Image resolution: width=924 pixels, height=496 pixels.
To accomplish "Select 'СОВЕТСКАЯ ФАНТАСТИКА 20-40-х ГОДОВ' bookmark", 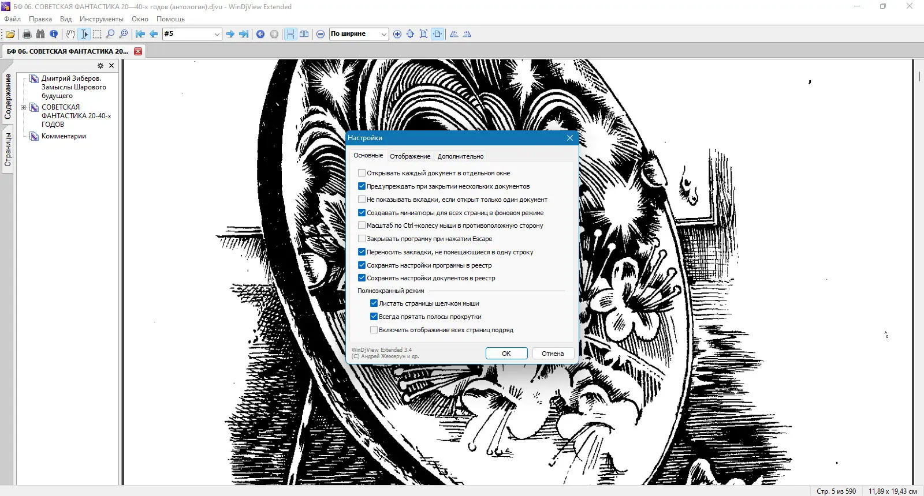I will (x=76, y=116).
